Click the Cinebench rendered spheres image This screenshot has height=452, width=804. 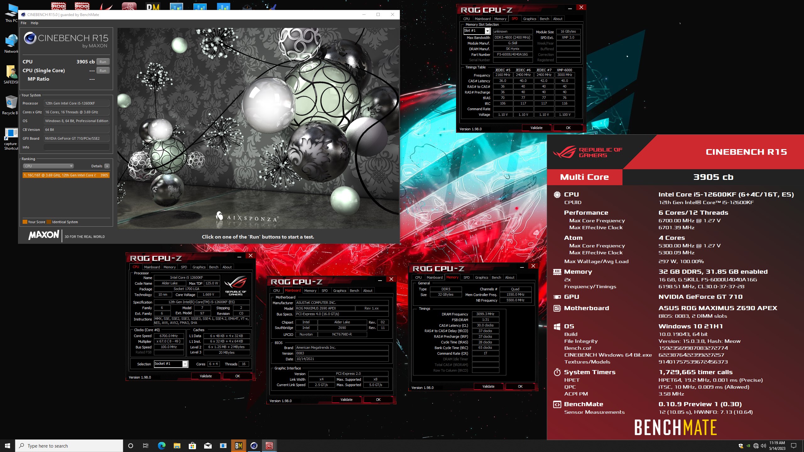258,128
